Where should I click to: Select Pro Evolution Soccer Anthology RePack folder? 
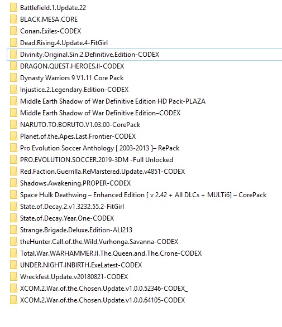[x=100, y=148]
